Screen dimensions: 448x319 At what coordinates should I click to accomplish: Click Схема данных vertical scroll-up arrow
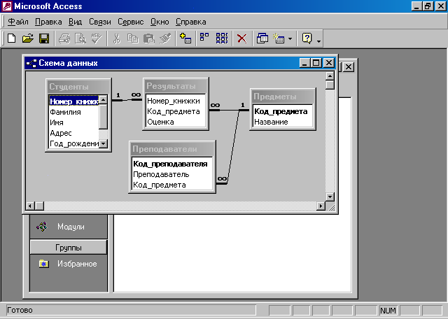pos(330,76)
